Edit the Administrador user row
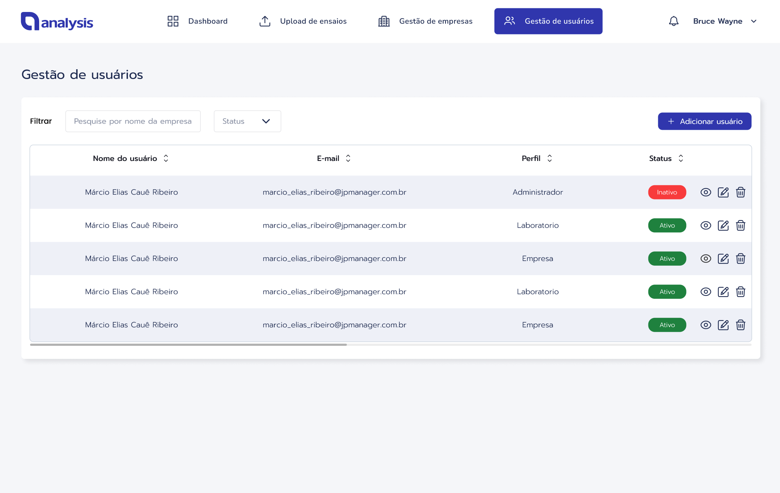Viewport: 780px width, 493px height. tap(723, 192)
